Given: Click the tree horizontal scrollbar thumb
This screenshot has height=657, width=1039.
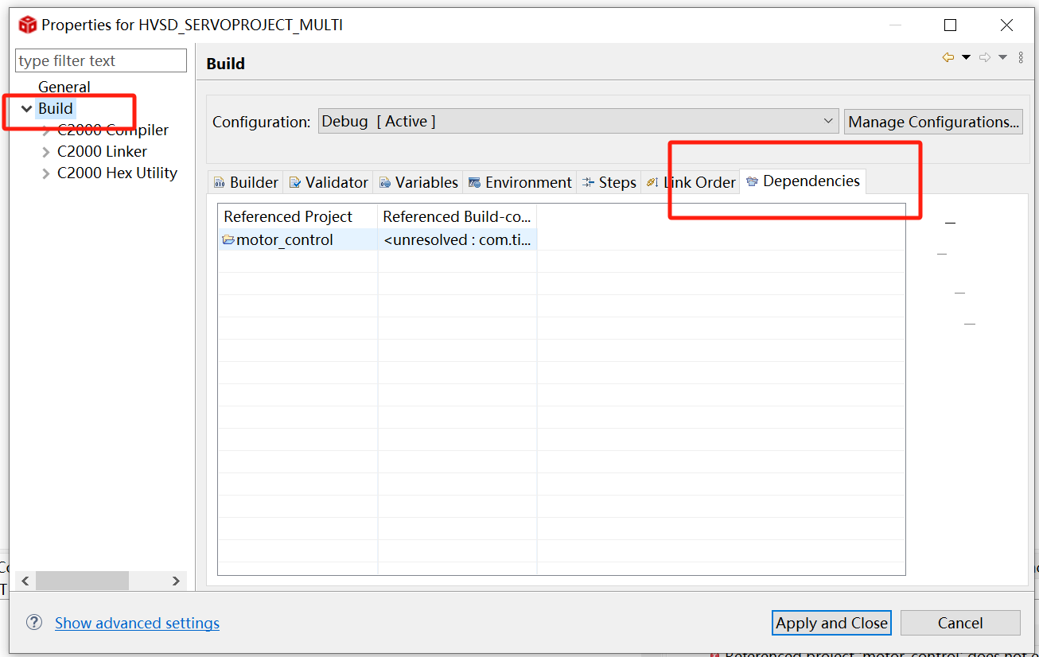Looking at the screenshot, I should [x=82, y=581].
